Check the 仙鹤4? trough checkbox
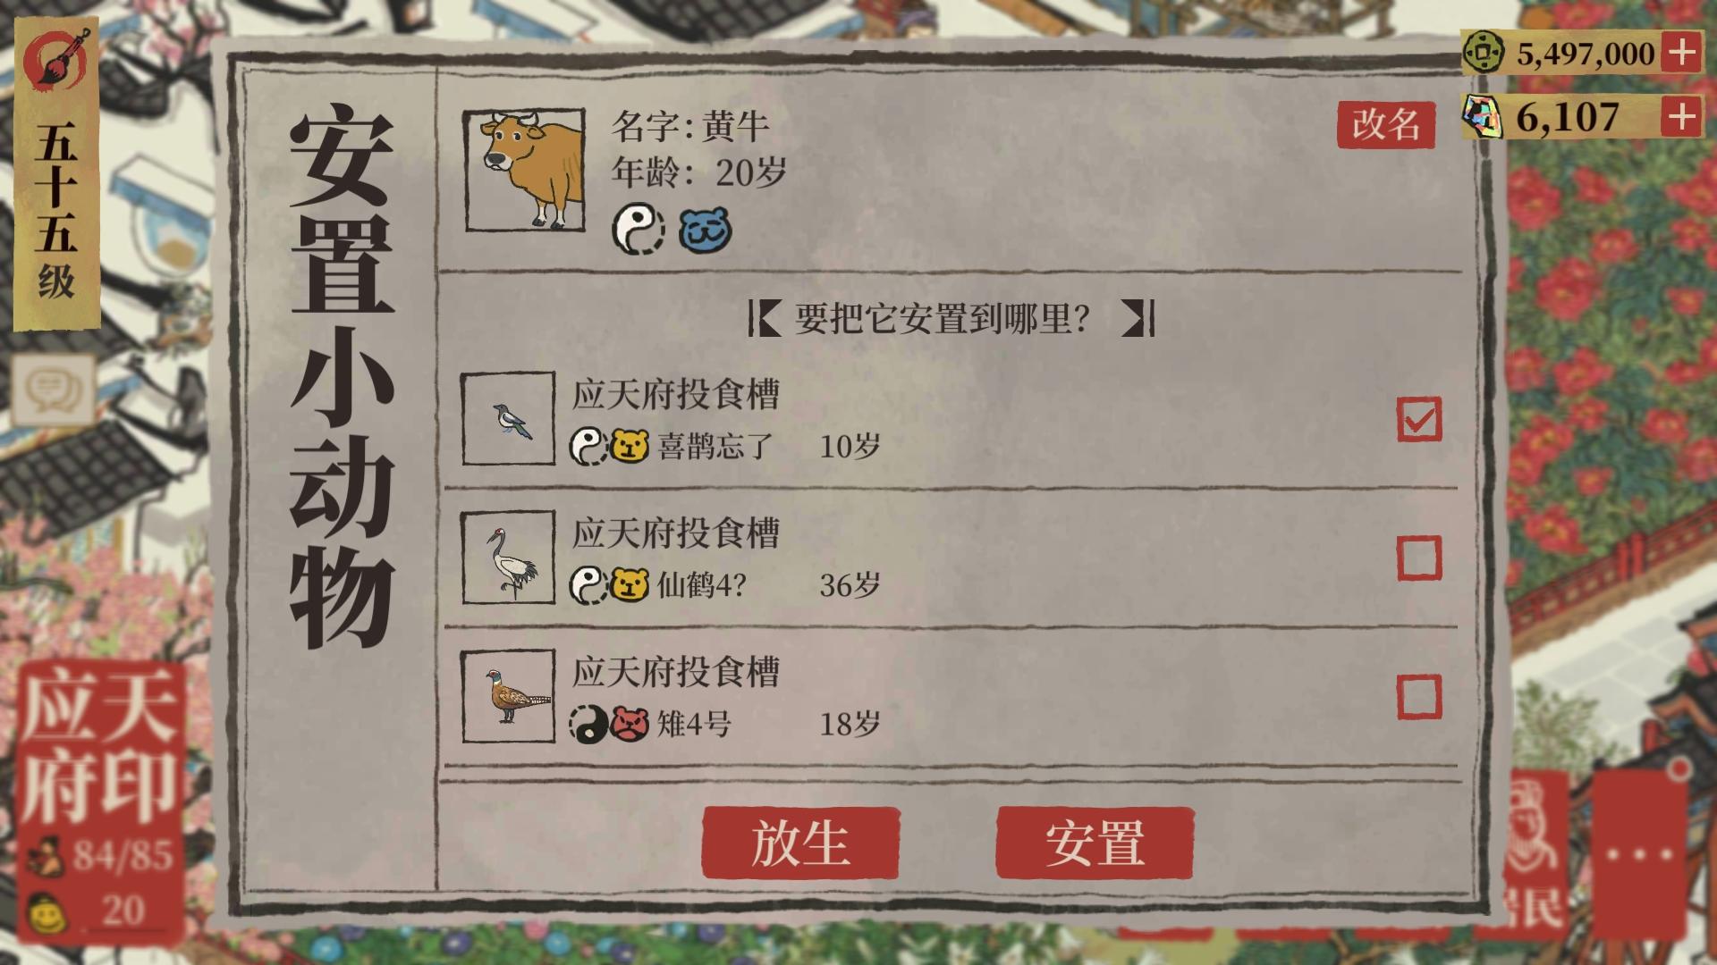 (1419, 558)
